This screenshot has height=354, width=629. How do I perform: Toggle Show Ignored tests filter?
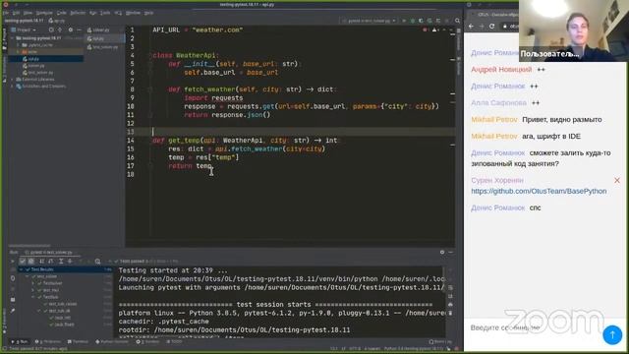tap(30, 262)
